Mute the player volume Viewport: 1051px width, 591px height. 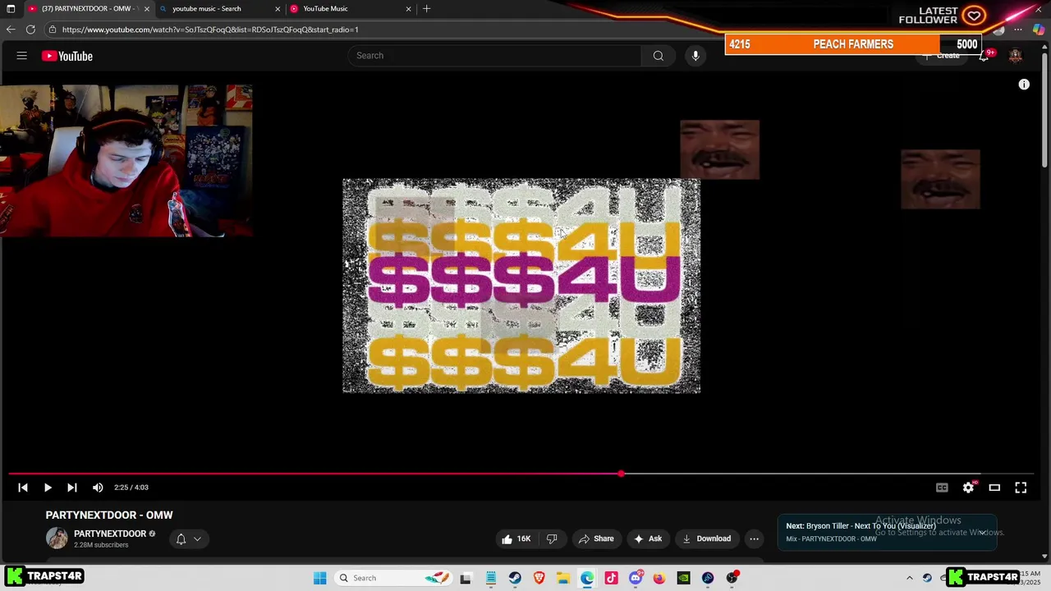(x=98, y=488)
